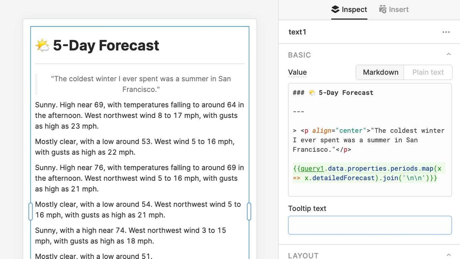Click the sun emoji inside the Value editor
This screenshot has height=259, width=460.
(311, 93)
